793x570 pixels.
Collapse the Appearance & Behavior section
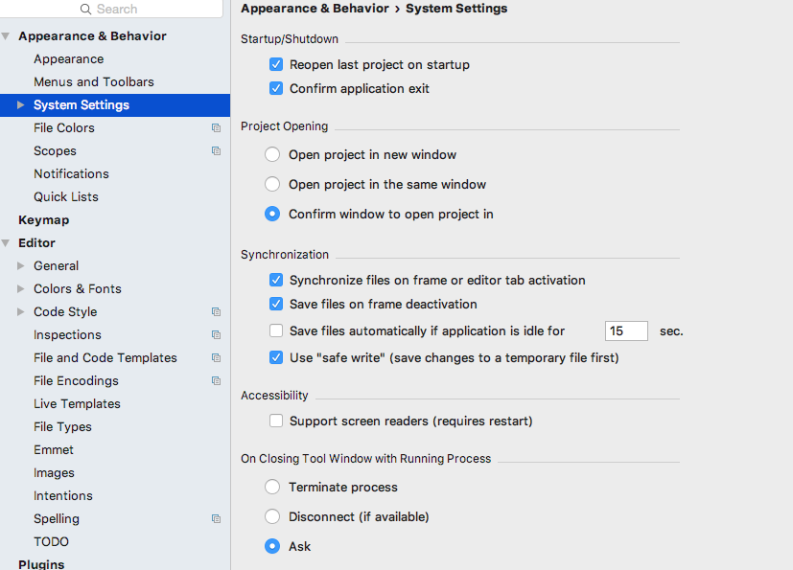7,36
